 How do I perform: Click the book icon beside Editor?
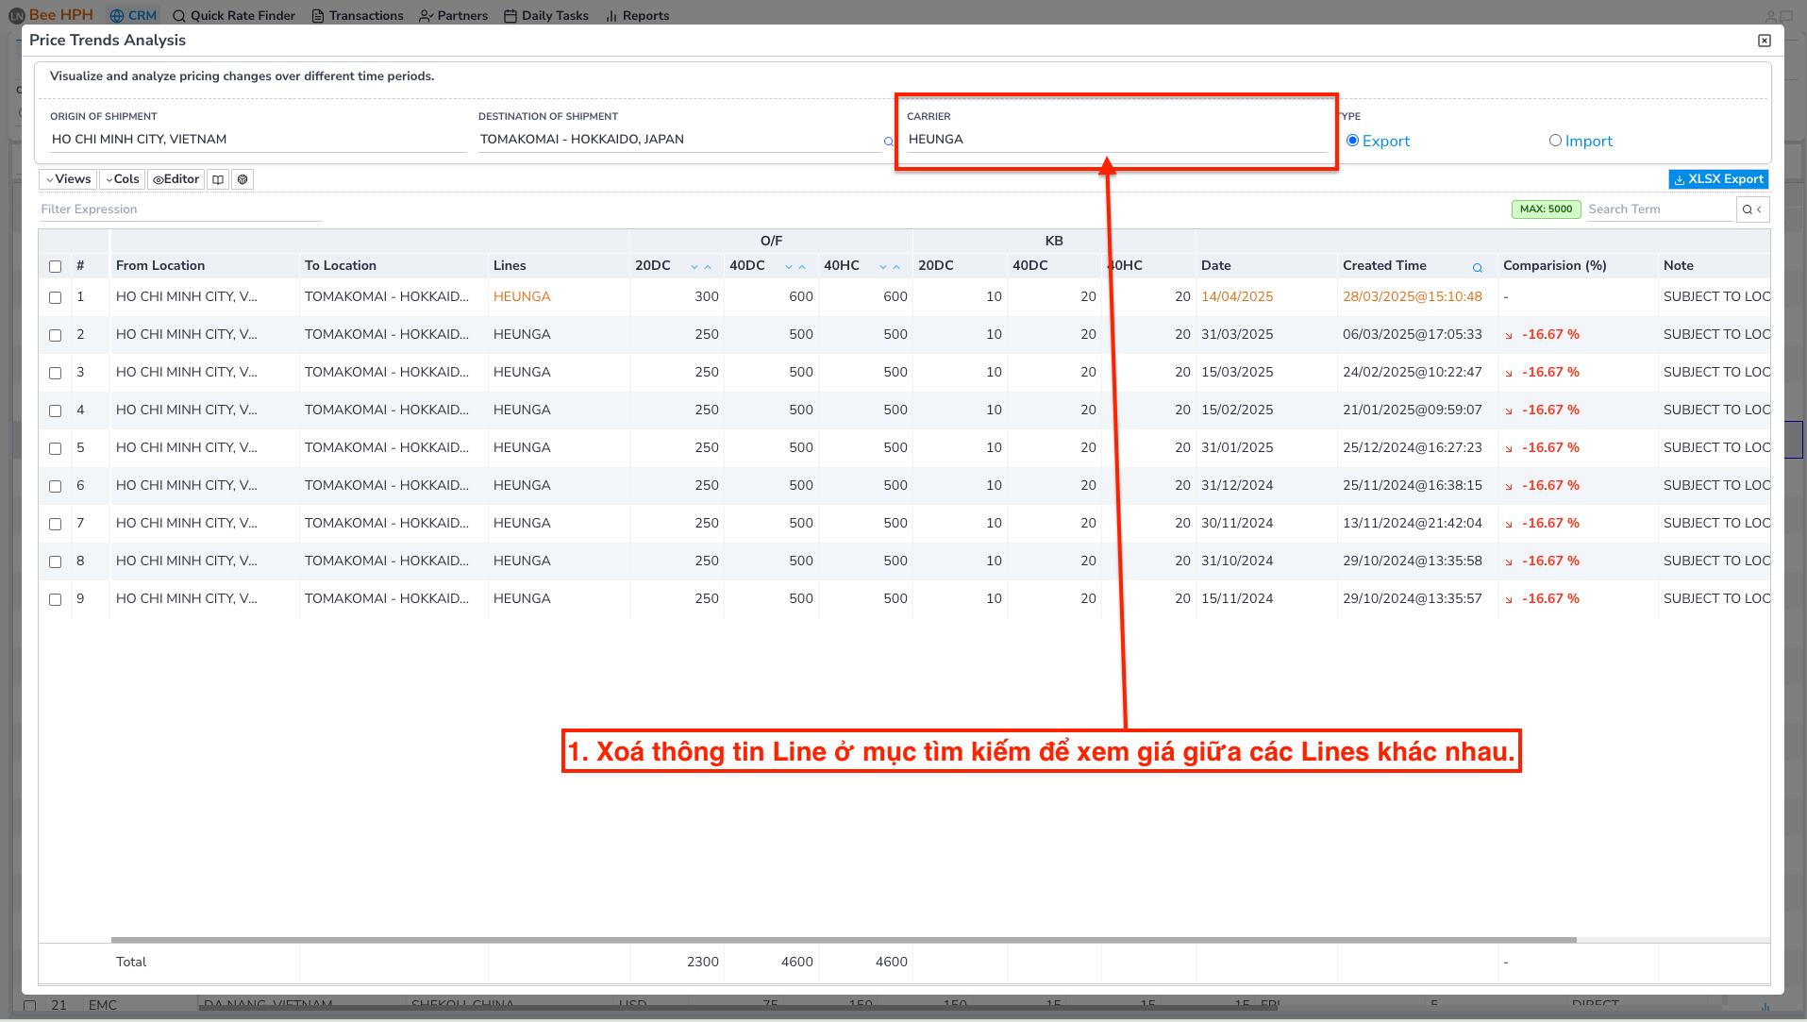218,179
